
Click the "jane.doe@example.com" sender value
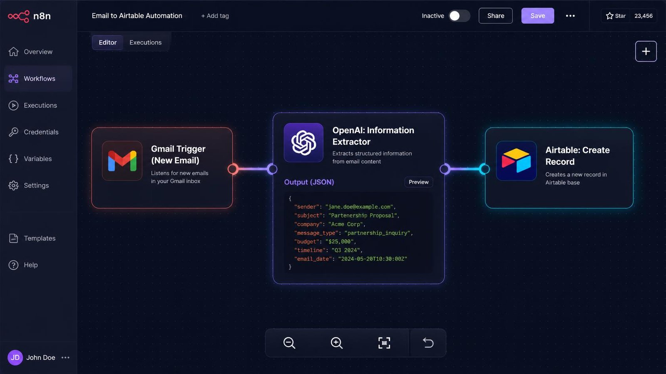point(359,207)
